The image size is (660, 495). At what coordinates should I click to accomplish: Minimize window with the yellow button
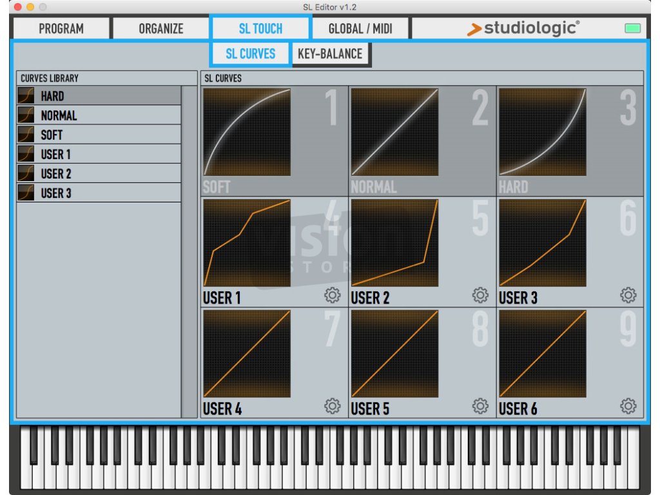(x=30, y=6)
